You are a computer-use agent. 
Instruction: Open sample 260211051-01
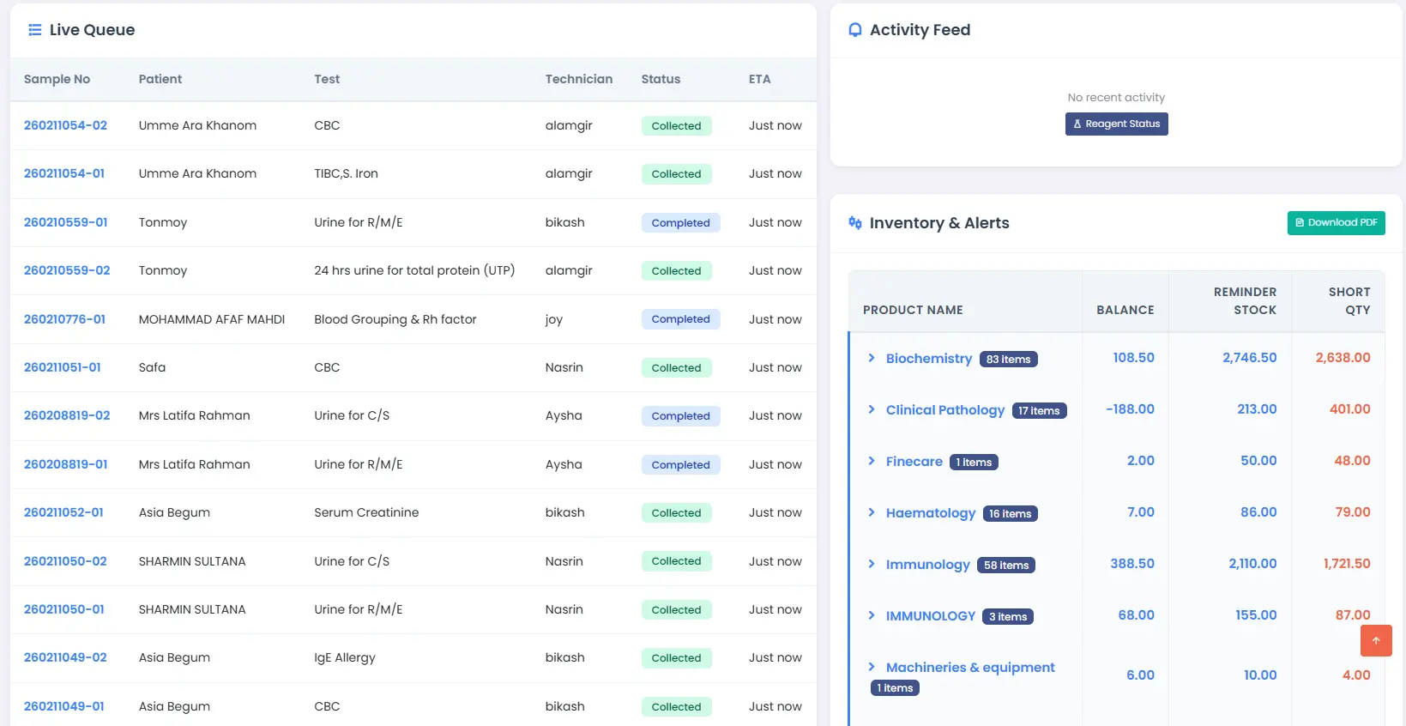click(x=63, y=367)
